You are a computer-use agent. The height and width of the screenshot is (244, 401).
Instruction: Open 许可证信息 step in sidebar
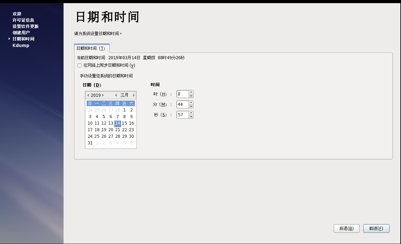click(23, 20)
